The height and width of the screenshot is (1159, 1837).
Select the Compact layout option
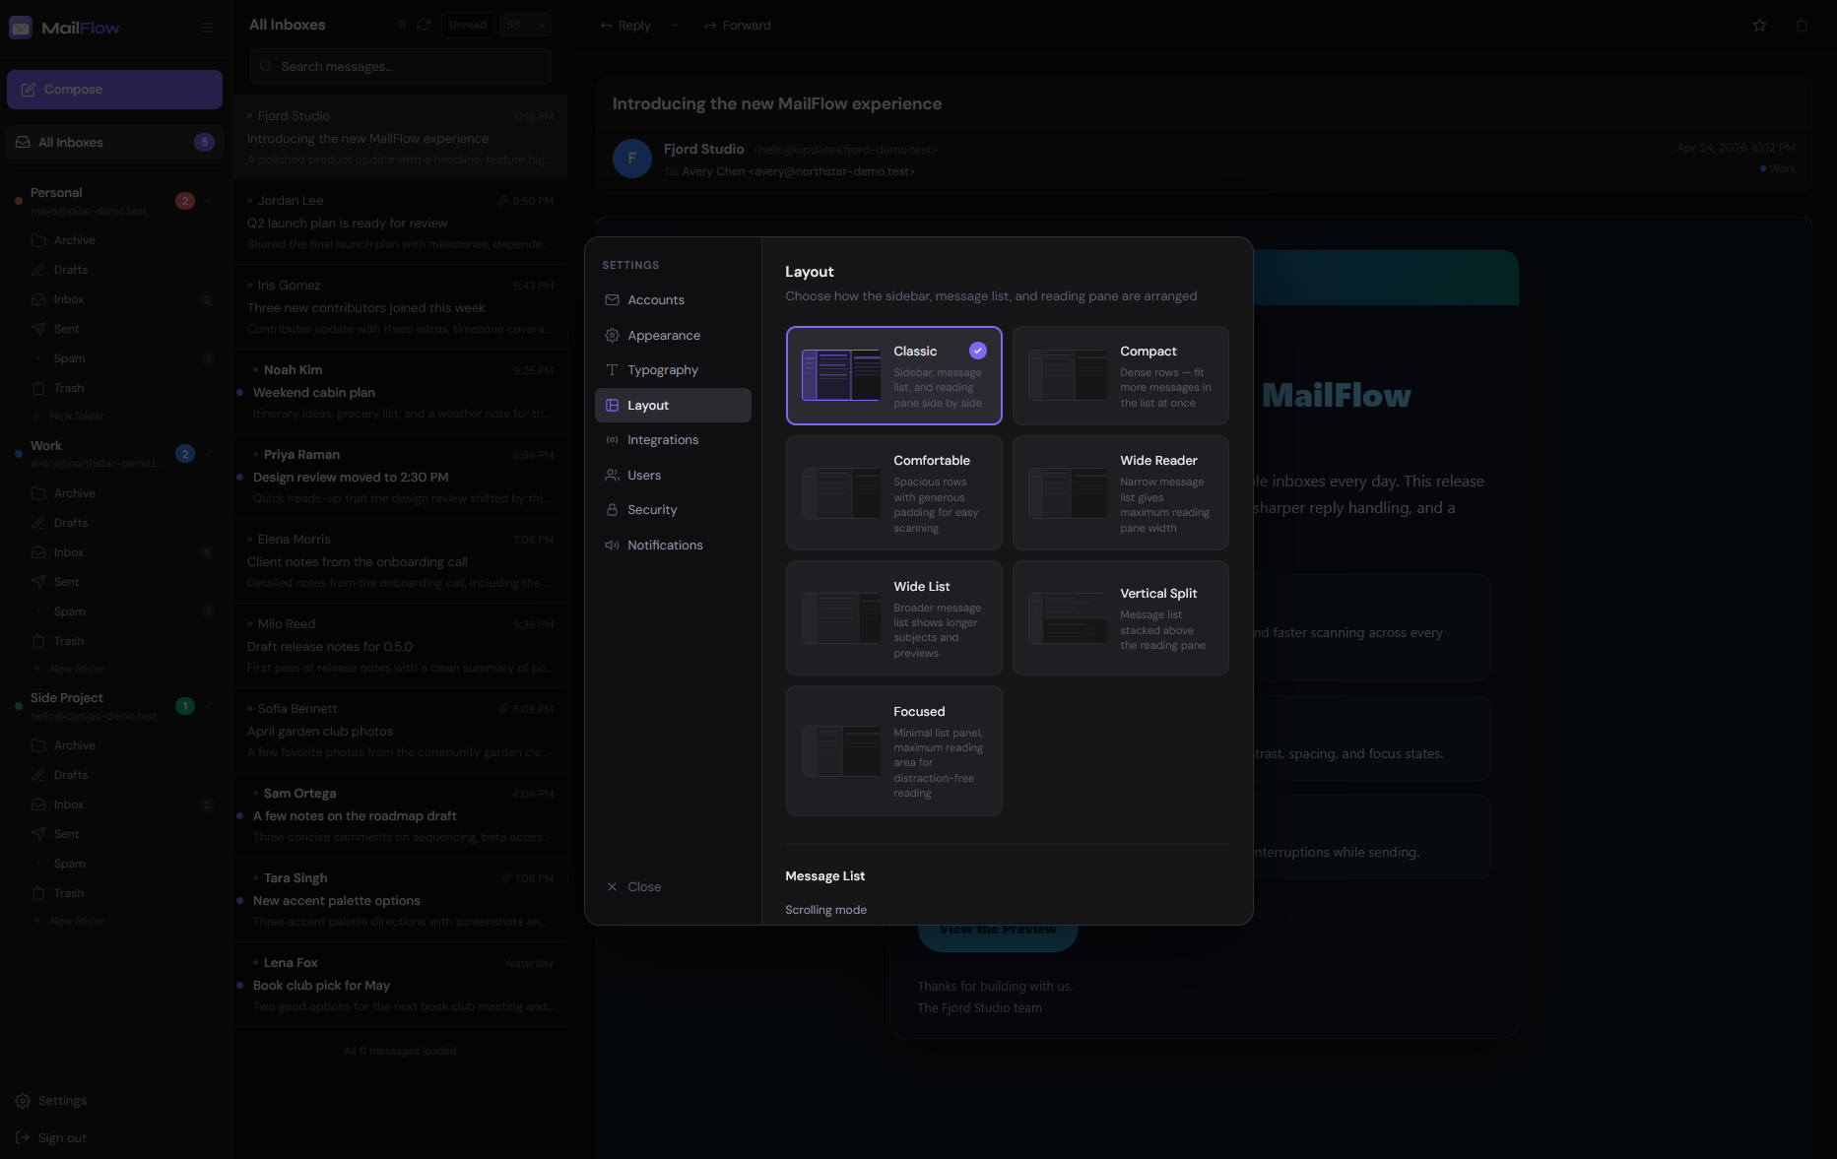[x=1120, y=375]
